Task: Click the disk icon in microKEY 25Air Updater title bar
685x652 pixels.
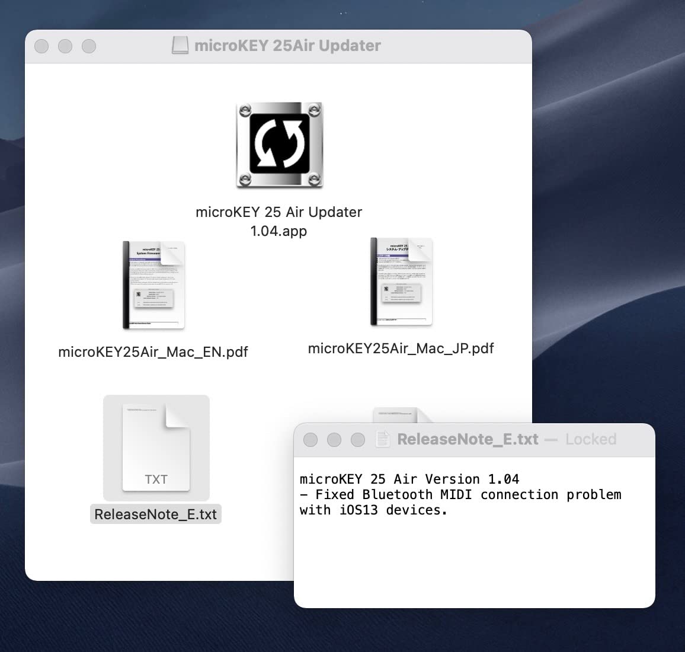Action: pos(180,45)
